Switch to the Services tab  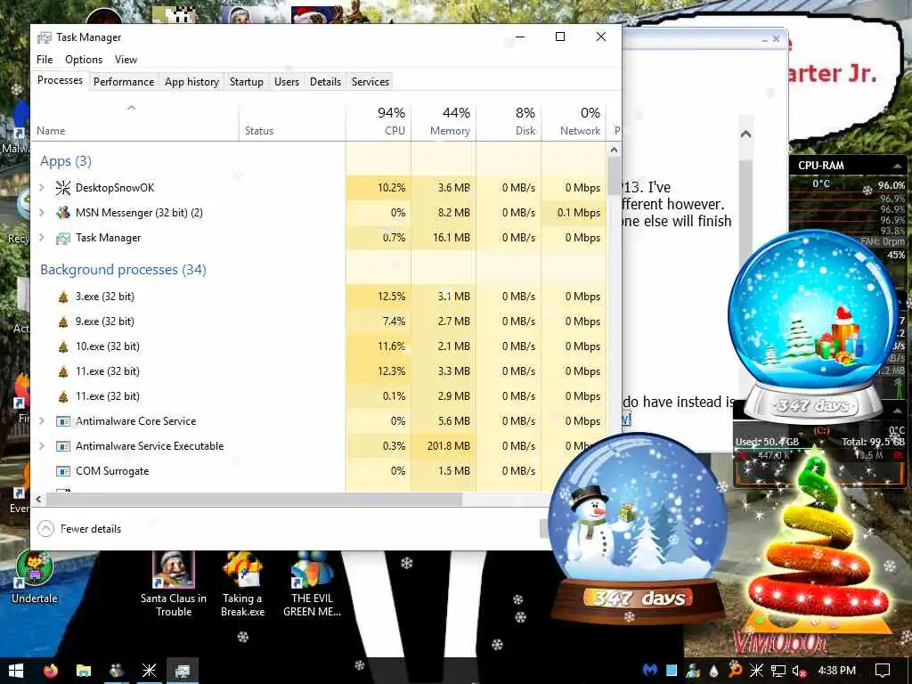click(370, 82)
